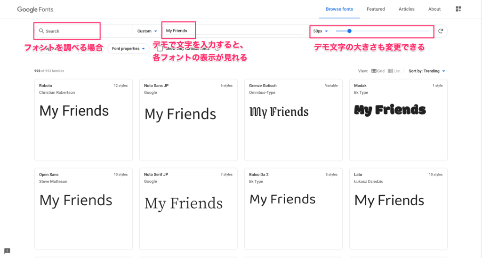The height and width of the screenshot is (258, 482).
Task: Expand the Font properties filter
Action: click(x=128, y=48)
